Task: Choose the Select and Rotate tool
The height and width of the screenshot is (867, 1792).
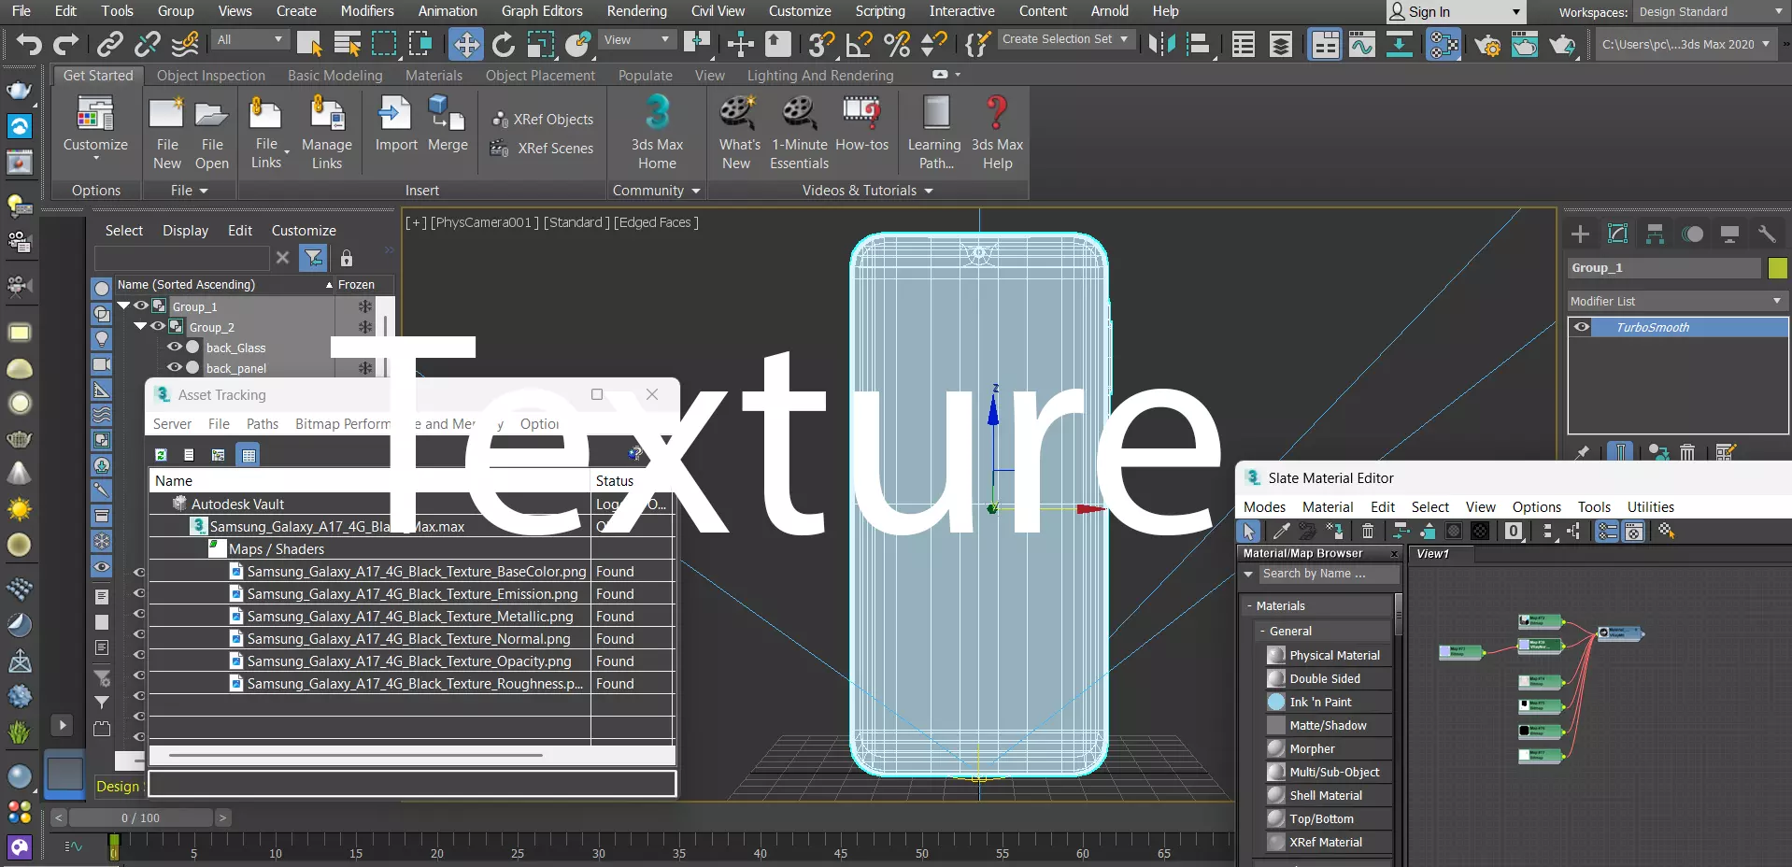Action: point(504,43)
